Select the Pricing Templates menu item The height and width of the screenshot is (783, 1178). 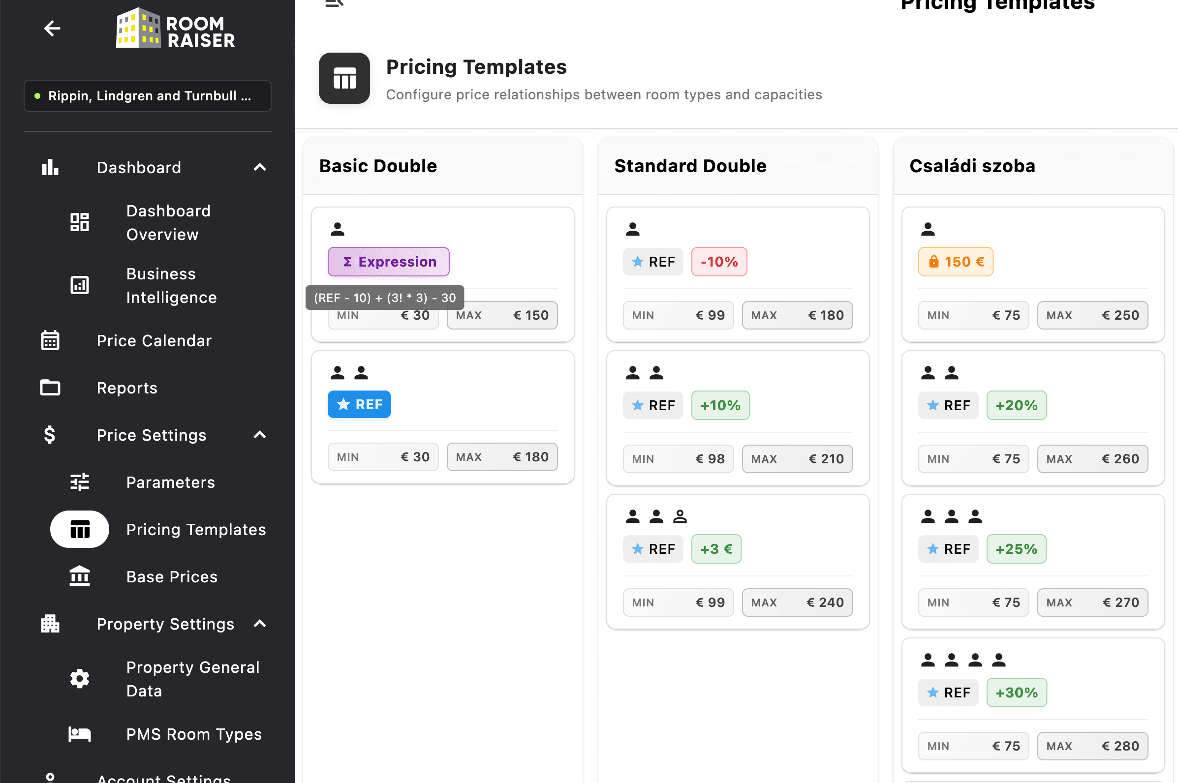[x=195, y=529]
